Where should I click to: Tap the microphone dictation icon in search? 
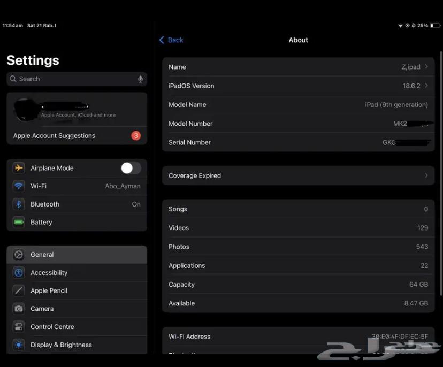tap(140, 79)
